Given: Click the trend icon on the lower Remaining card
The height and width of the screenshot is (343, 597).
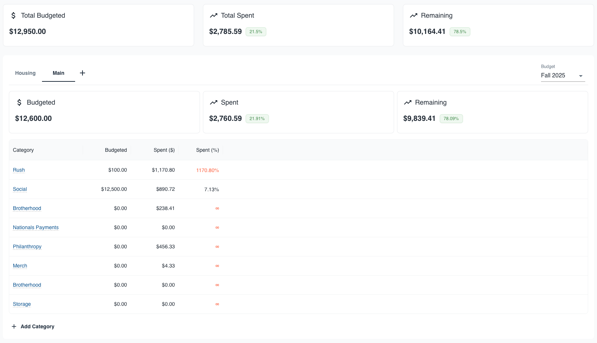Looking at the screenshot, I should click(408, 102).
